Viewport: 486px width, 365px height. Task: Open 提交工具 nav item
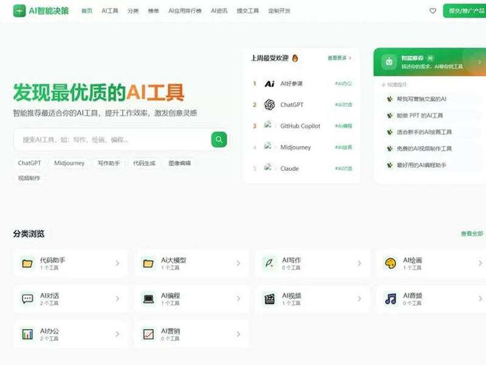pyautogui.click(x=248, y=11)
